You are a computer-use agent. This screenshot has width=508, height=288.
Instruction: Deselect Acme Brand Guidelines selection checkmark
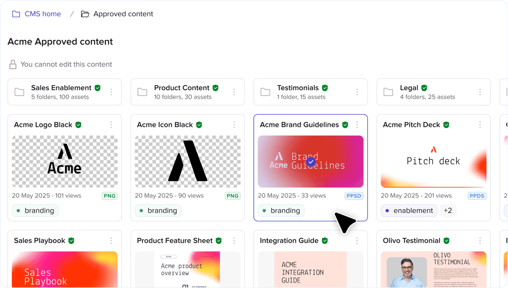(x=311, y=162)
